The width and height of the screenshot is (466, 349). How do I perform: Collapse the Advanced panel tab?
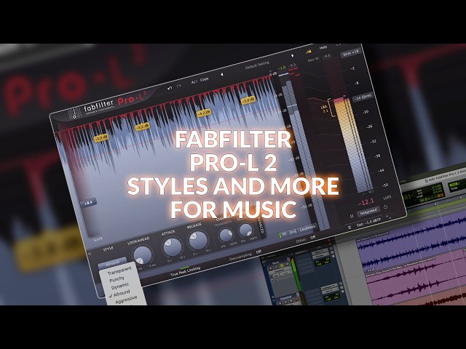click(x=261, y=228)
